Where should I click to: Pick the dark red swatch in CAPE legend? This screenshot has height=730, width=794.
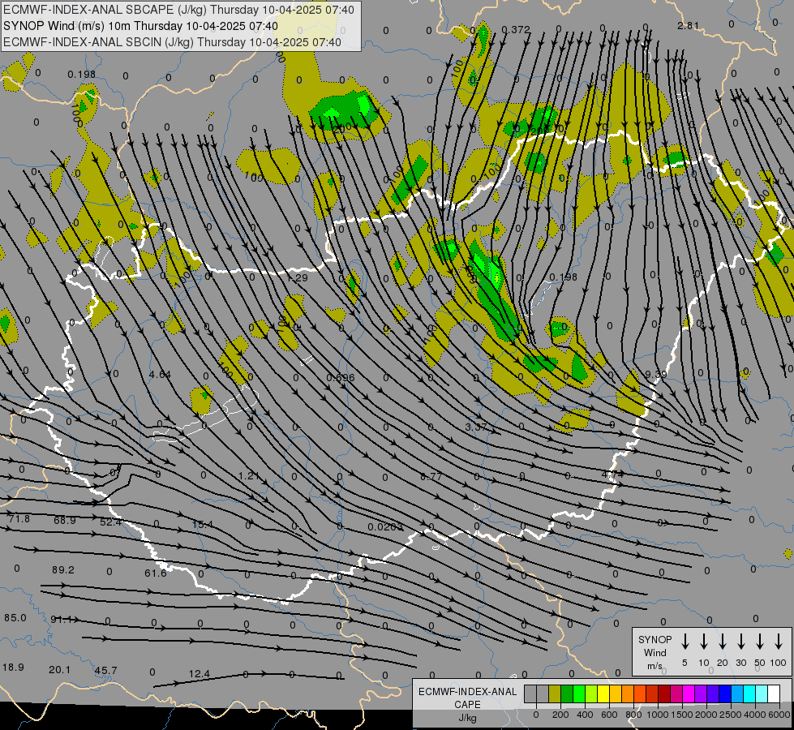click(x=664, y=693)
